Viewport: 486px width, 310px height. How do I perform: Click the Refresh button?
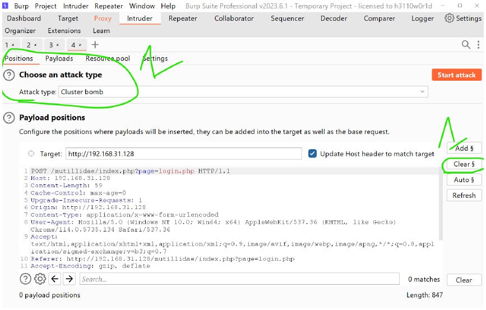coord(464,196)
